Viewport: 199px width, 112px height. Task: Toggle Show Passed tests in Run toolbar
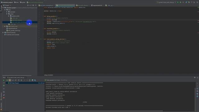7,80
